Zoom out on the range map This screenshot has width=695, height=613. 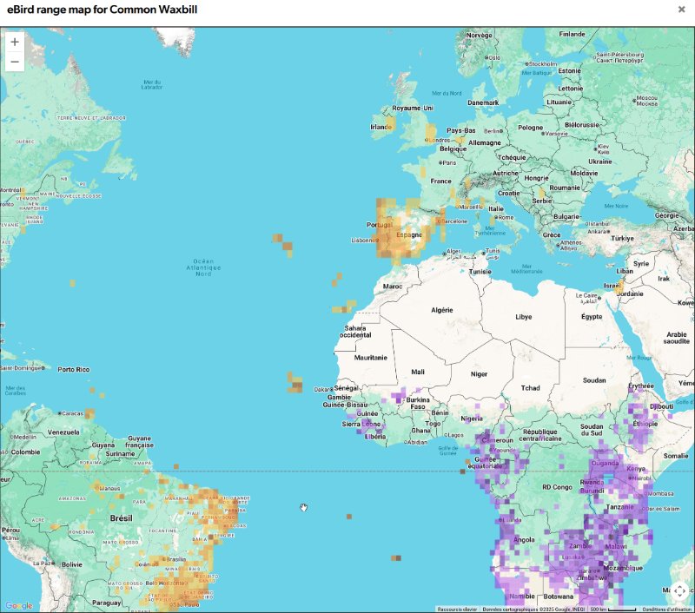15,62
